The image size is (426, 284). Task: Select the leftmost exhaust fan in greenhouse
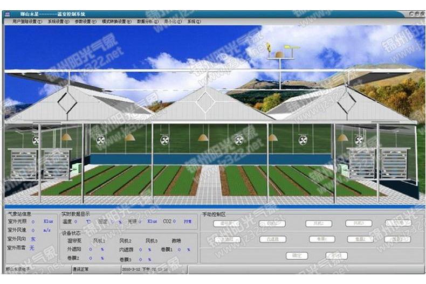[36, 140]
